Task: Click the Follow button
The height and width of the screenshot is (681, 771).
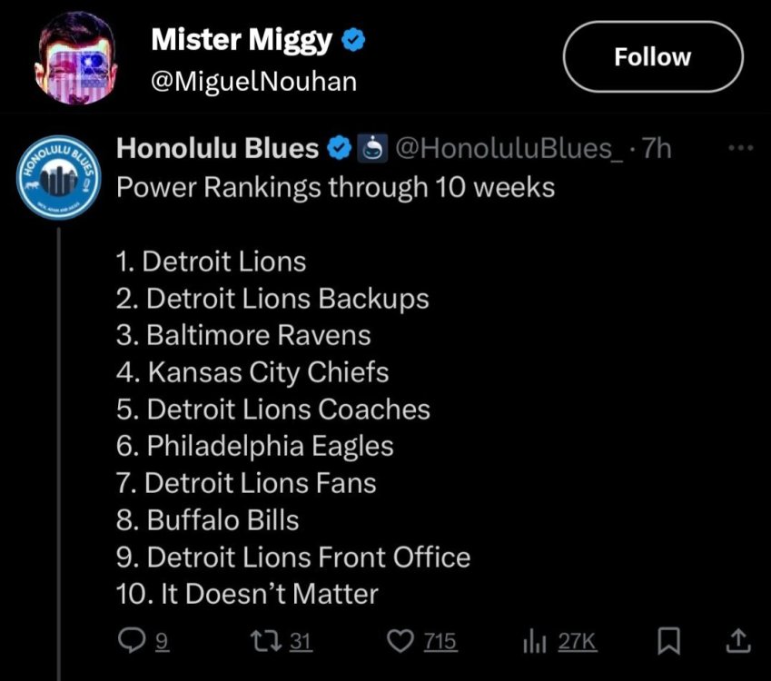Action: click(652, 56)
